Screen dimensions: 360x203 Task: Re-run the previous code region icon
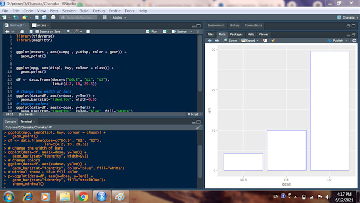tap(165, 31)
